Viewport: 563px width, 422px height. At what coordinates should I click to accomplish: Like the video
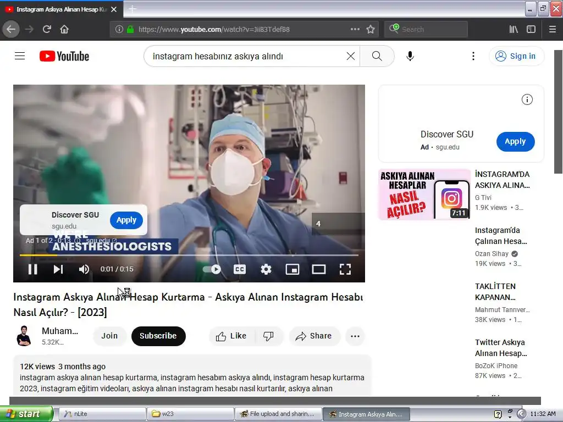point(231,336)
